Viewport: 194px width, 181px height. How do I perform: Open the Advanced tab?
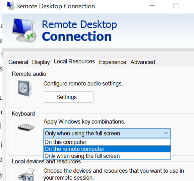pyautogui.click(x=143, y=62)
